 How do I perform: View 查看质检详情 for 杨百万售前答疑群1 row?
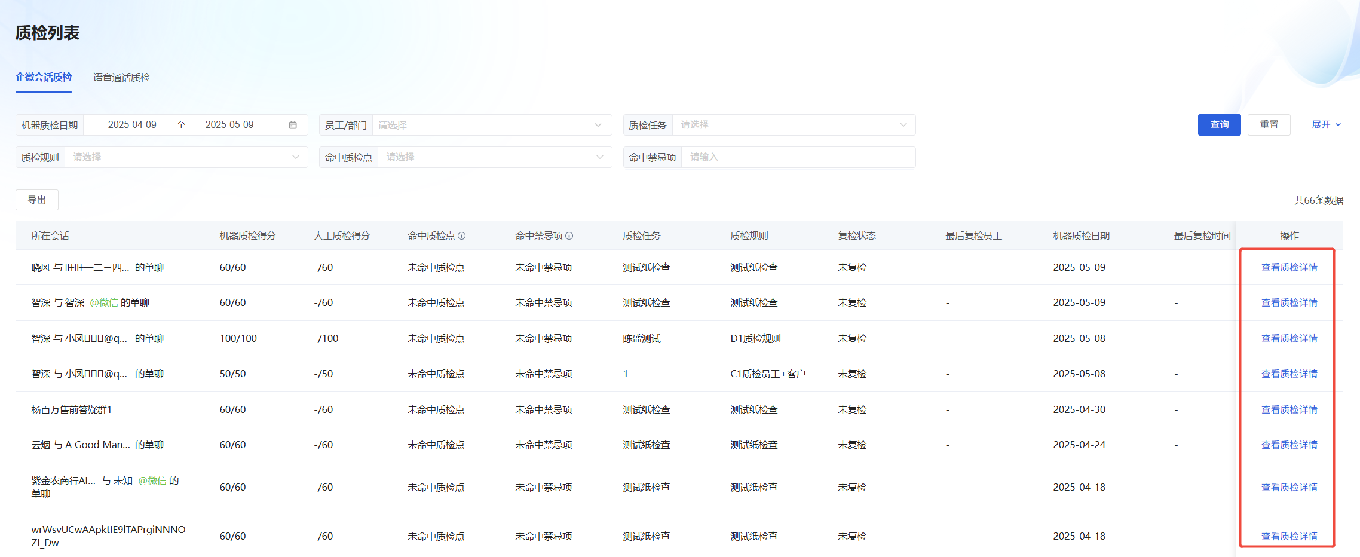pyautogui.click(x=1289, y=409)
